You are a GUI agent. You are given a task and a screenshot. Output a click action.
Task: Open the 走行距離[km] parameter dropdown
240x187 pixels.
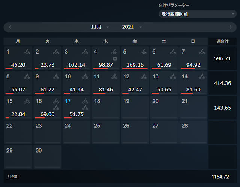tap(198, 14)
